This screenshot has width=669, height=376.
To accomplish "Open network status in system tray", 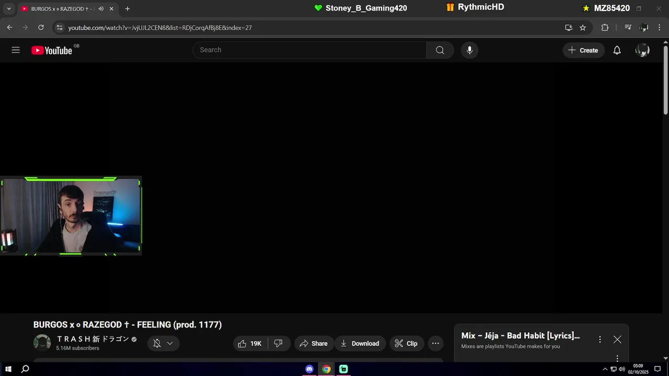I will tap(614, 369).
